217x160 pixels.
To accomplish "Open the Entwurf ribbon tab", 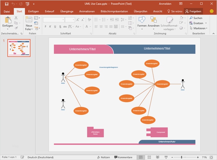I will [50, 11].
